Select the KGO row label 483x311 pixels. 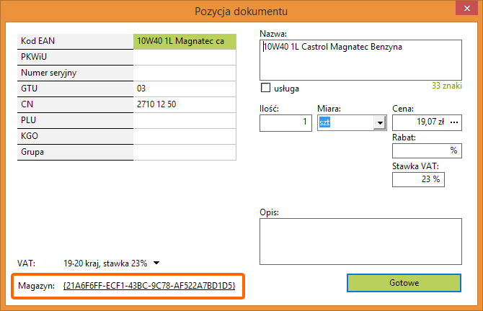click(75, 136)
